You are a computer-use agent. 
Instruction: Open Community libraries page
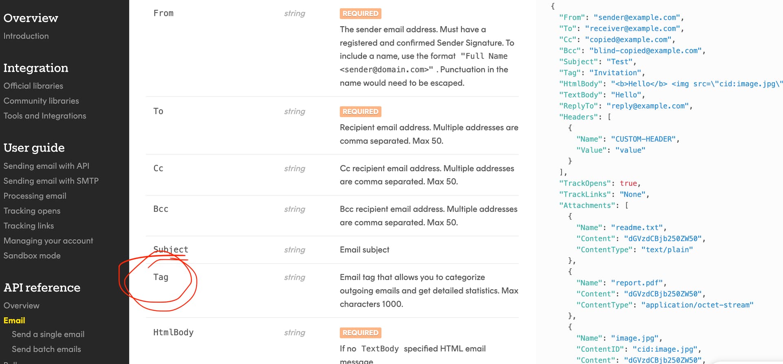click(41, 101)
